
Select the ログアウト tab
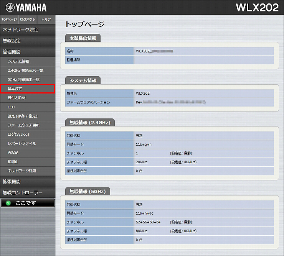point(28,20)
